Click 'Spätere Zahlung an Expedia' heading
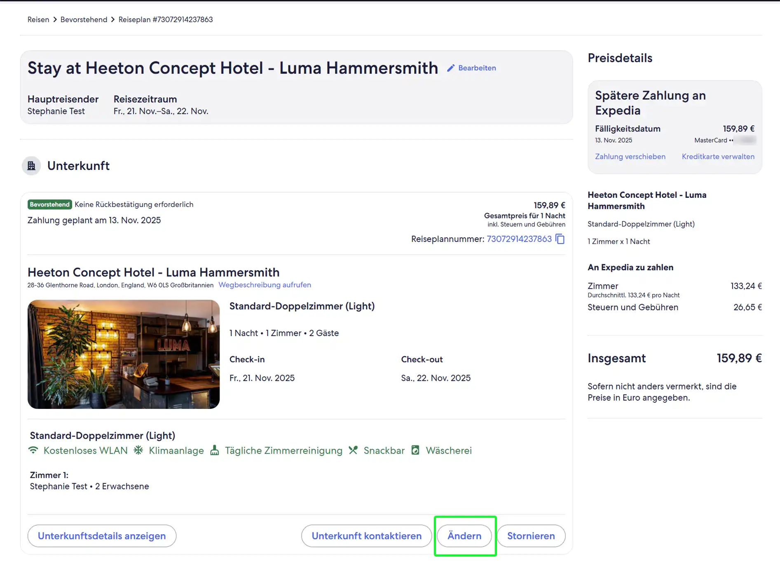780x573 pixels. click(651, 103)
